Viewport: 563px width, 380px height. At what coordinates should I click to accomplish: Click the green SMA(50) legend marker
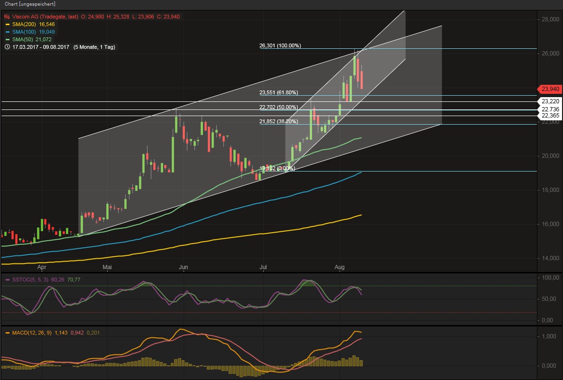click(x=7, y=39)
